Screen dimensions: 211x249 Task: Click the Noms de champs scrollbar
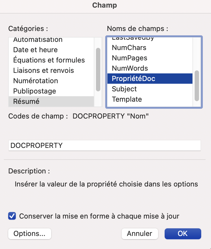(x=197, y=85)
